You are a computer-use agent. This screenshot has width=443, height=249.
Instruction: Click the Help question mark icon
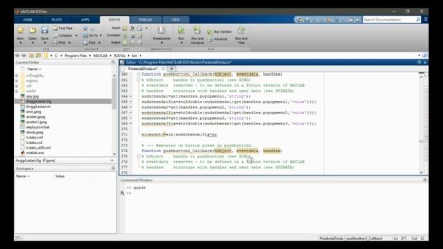pos(358,19)
